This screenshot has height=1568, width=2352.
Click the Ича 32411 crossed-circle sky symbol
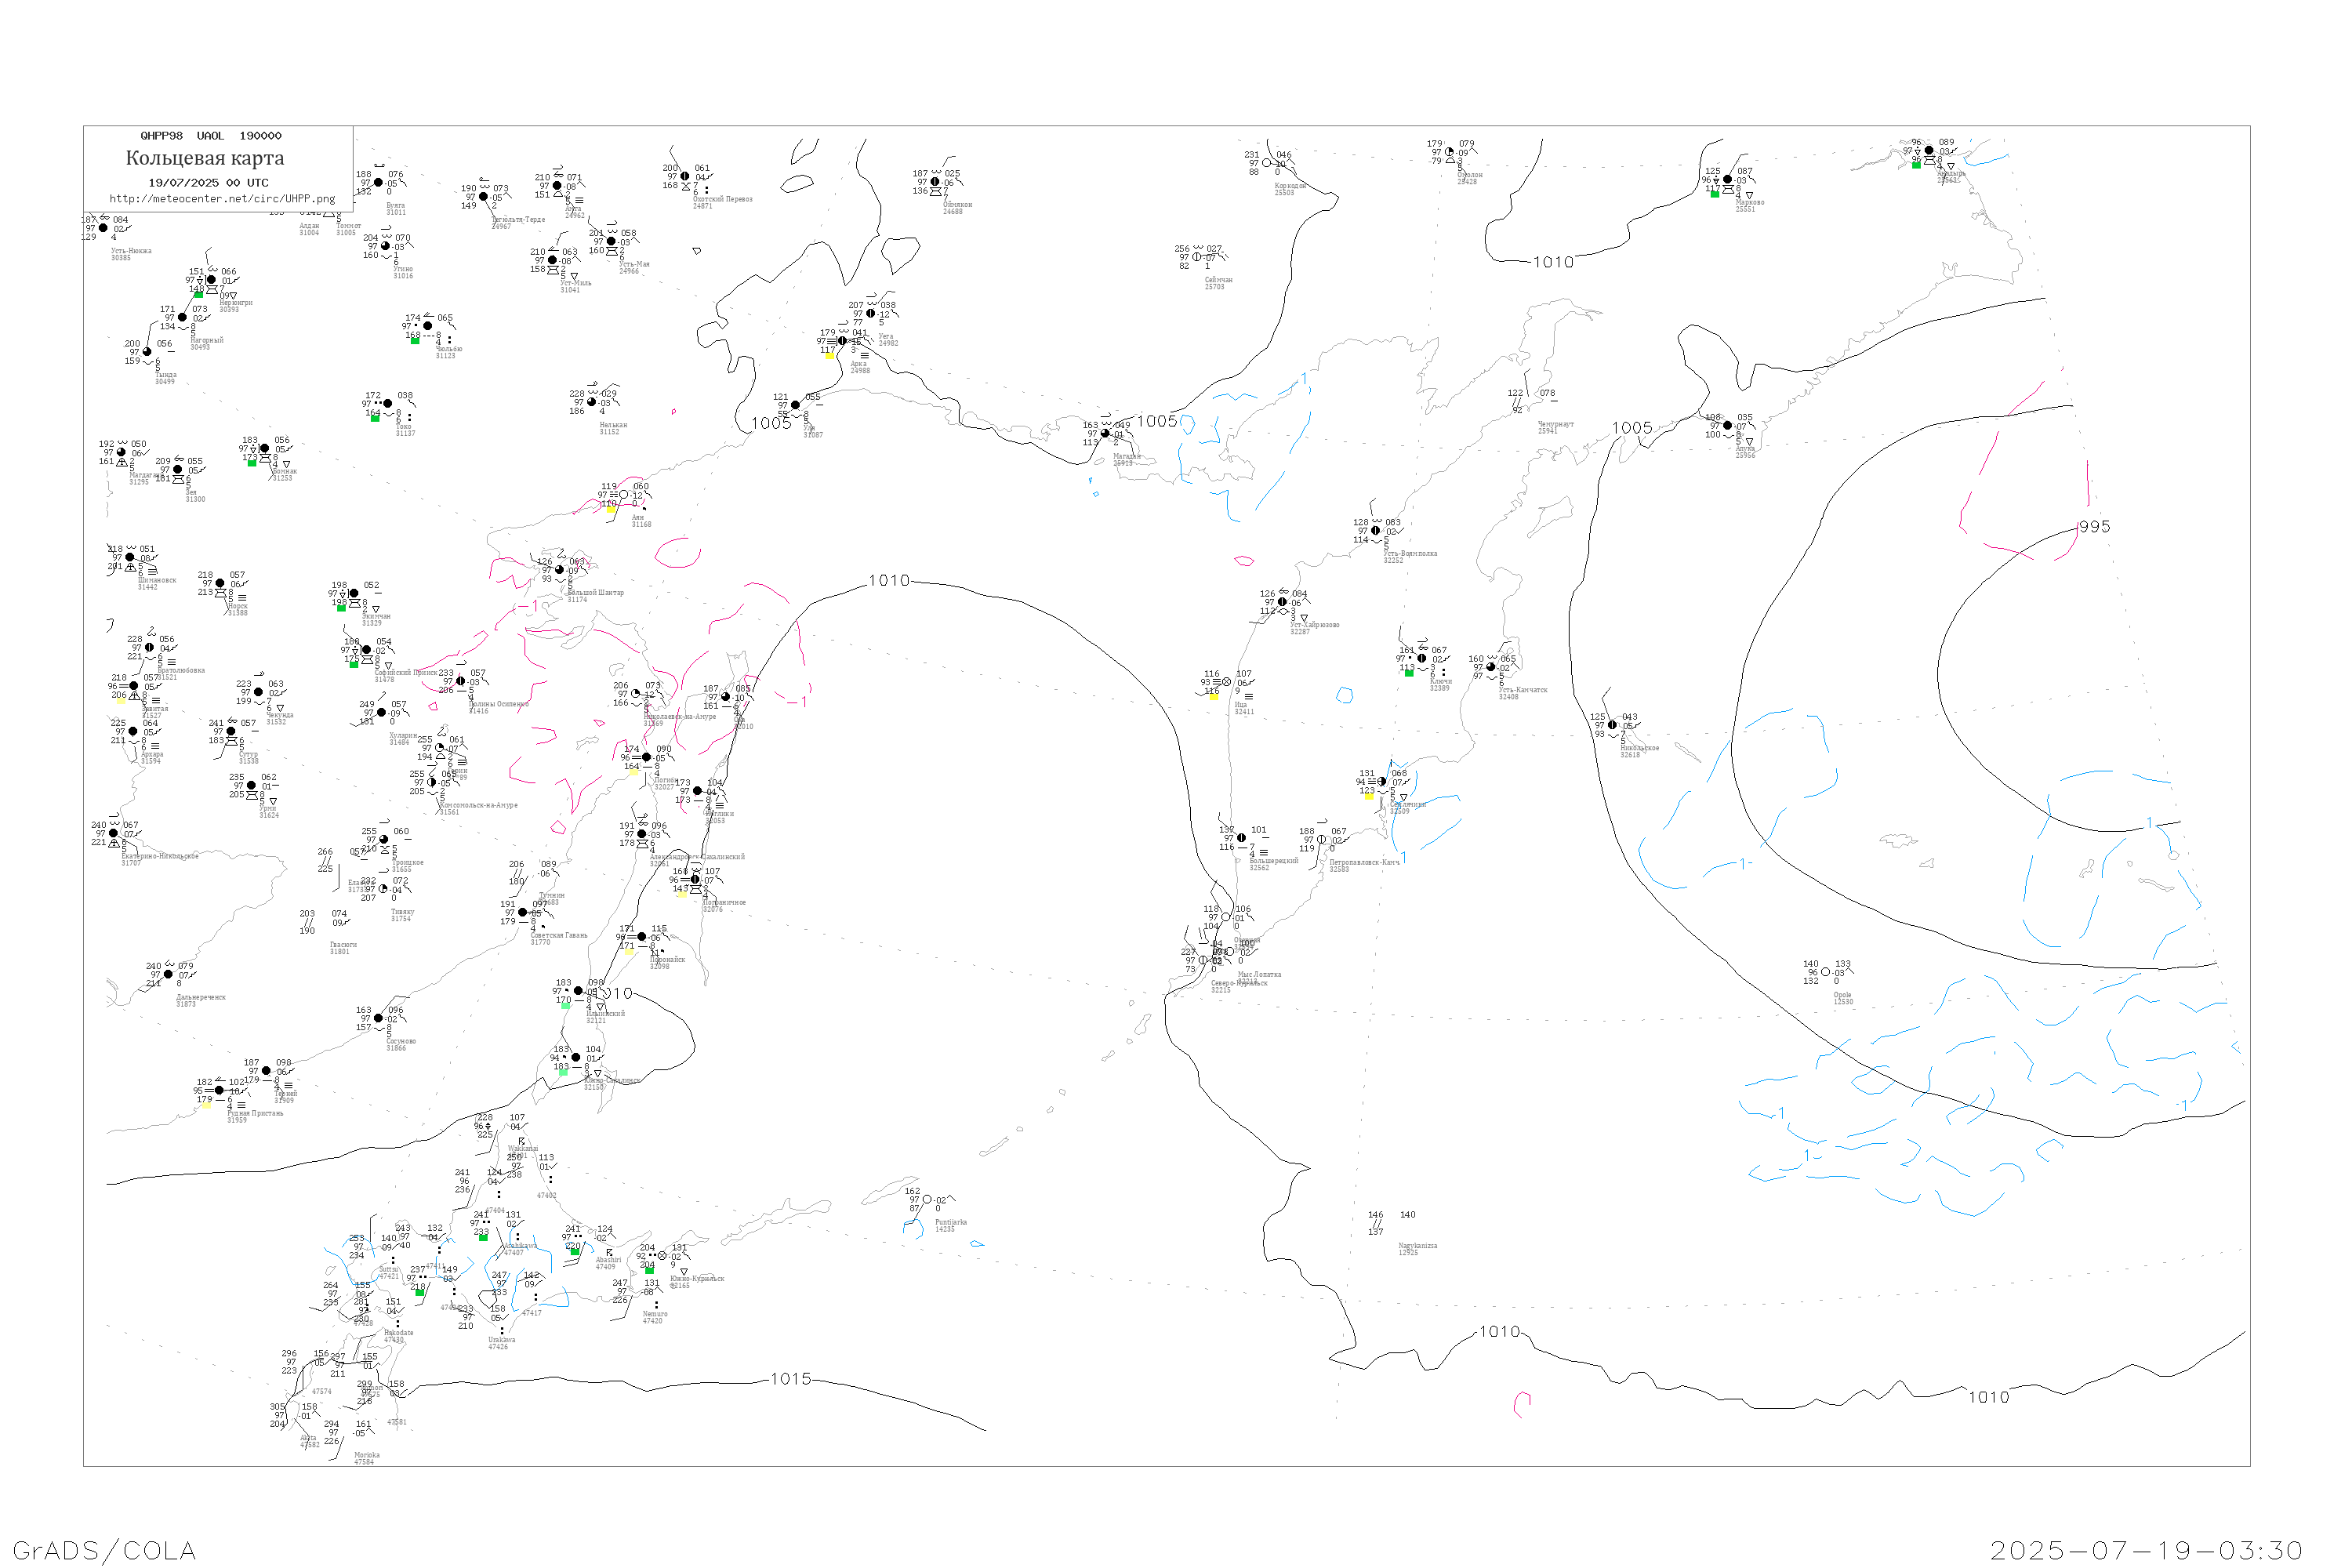click(x=1227, y=682)
